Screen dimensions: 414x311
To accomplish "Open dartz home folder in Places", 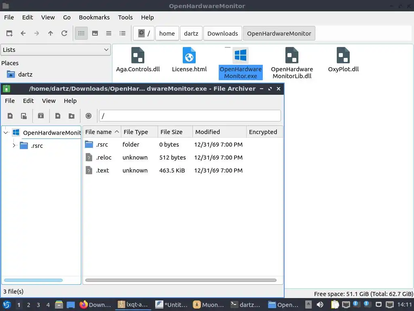I will pos(20,75).
